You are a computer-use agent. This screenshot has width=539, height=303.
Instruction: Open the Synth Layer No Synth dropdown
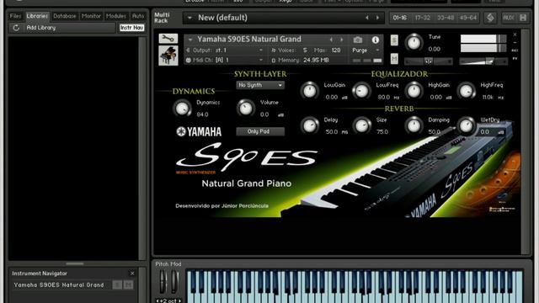pos(260,85)
